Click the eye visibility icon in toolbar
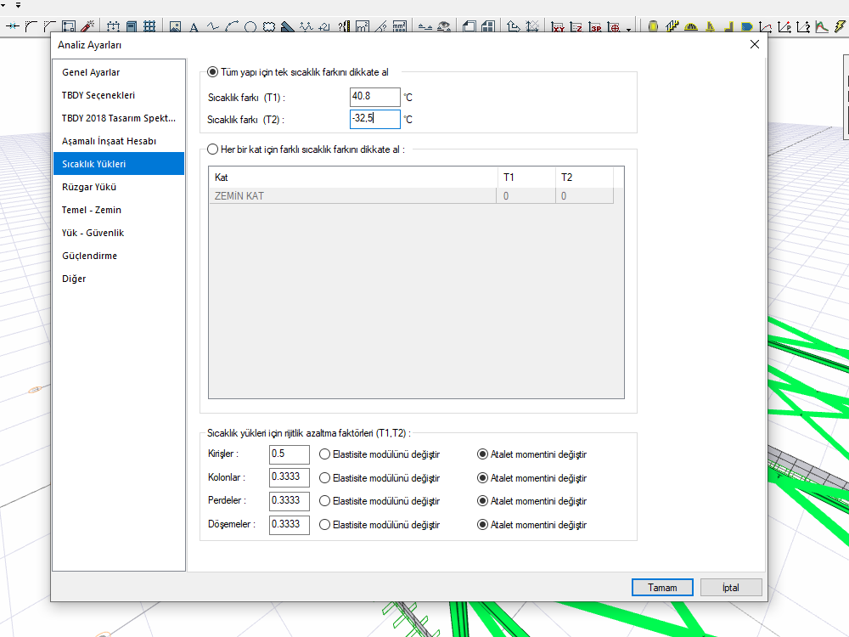Viewport: 849px width, 637px height. [x=444, y=27]
